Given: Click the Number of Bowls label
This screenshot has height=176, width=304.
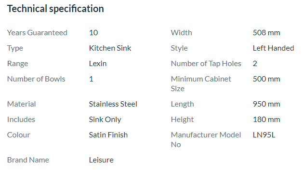Looking at the screenshot, I should click(x=36, y=79).
